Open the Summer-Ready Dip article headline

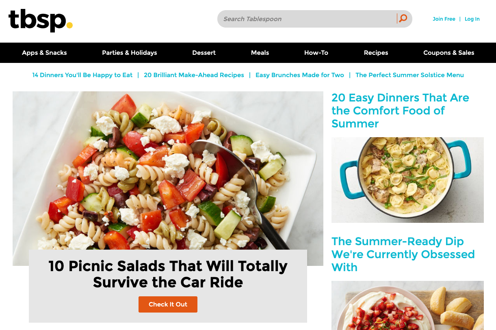click(x=403, y=255)
